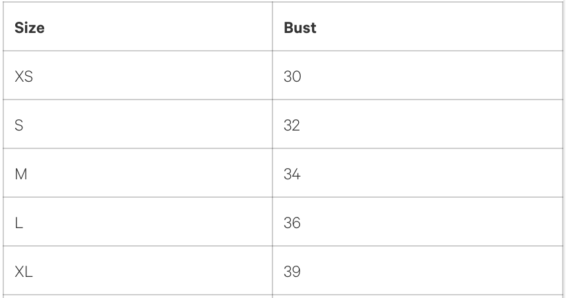
Task: Select the M size cell
Action: coord(20,175)
